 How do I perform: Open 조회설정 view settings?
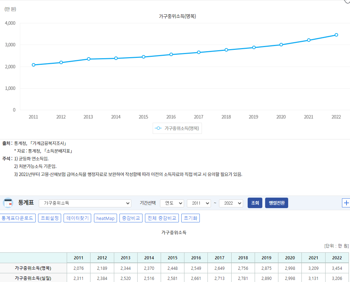click(x=50, y=218)
